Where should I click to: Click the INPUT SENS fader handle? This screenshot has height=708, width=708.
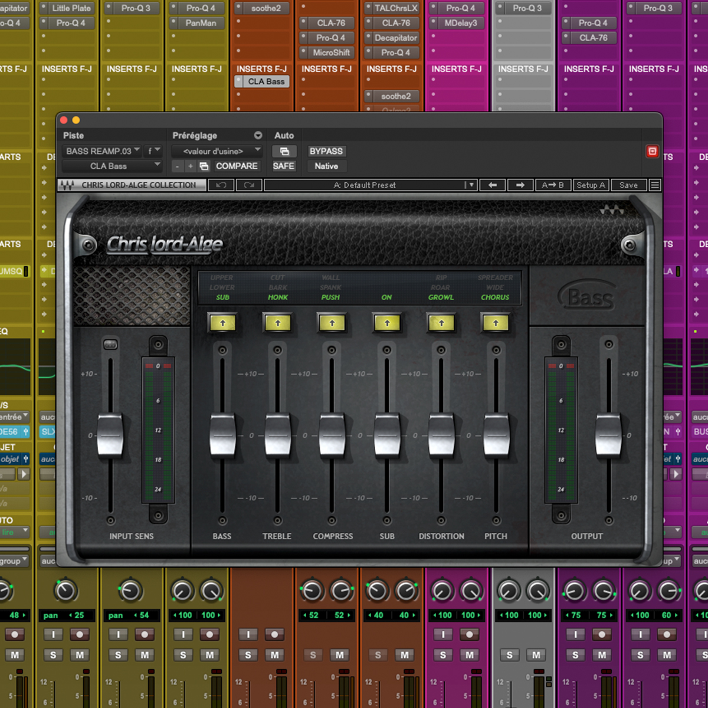[x=110, y=435]
